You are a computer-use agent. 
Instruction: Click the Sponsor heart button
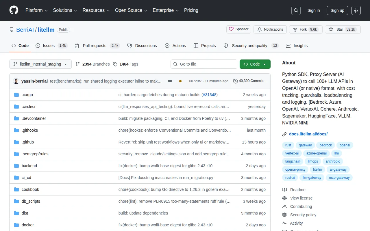(239, 29)
